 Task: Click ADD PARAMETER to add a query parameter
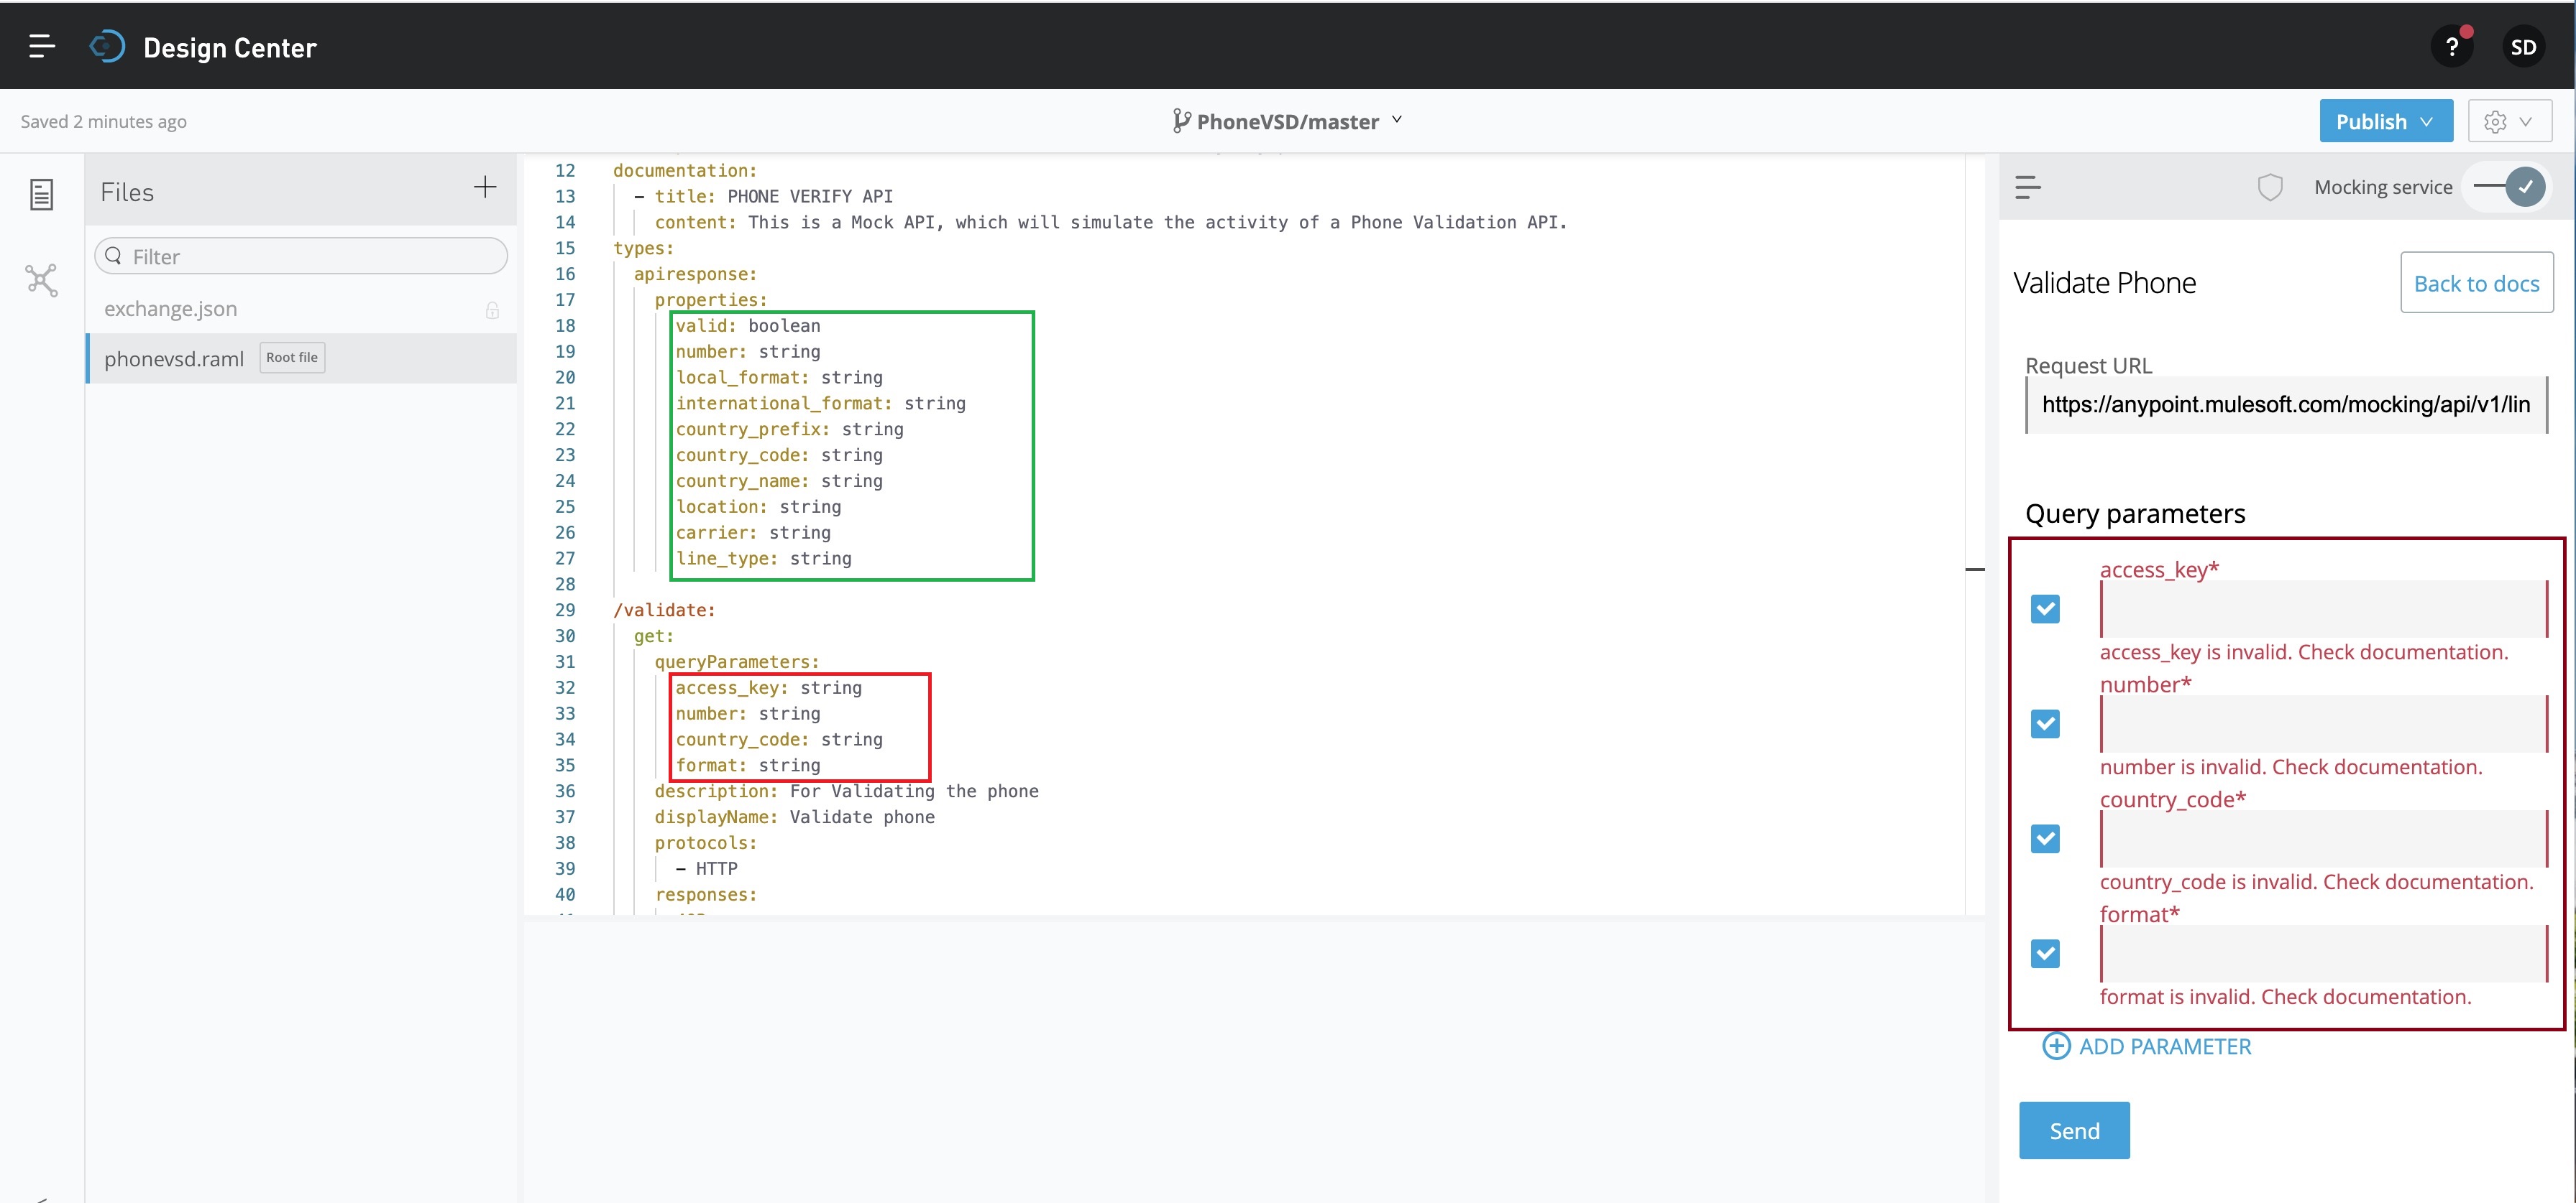(2147, 1046)
